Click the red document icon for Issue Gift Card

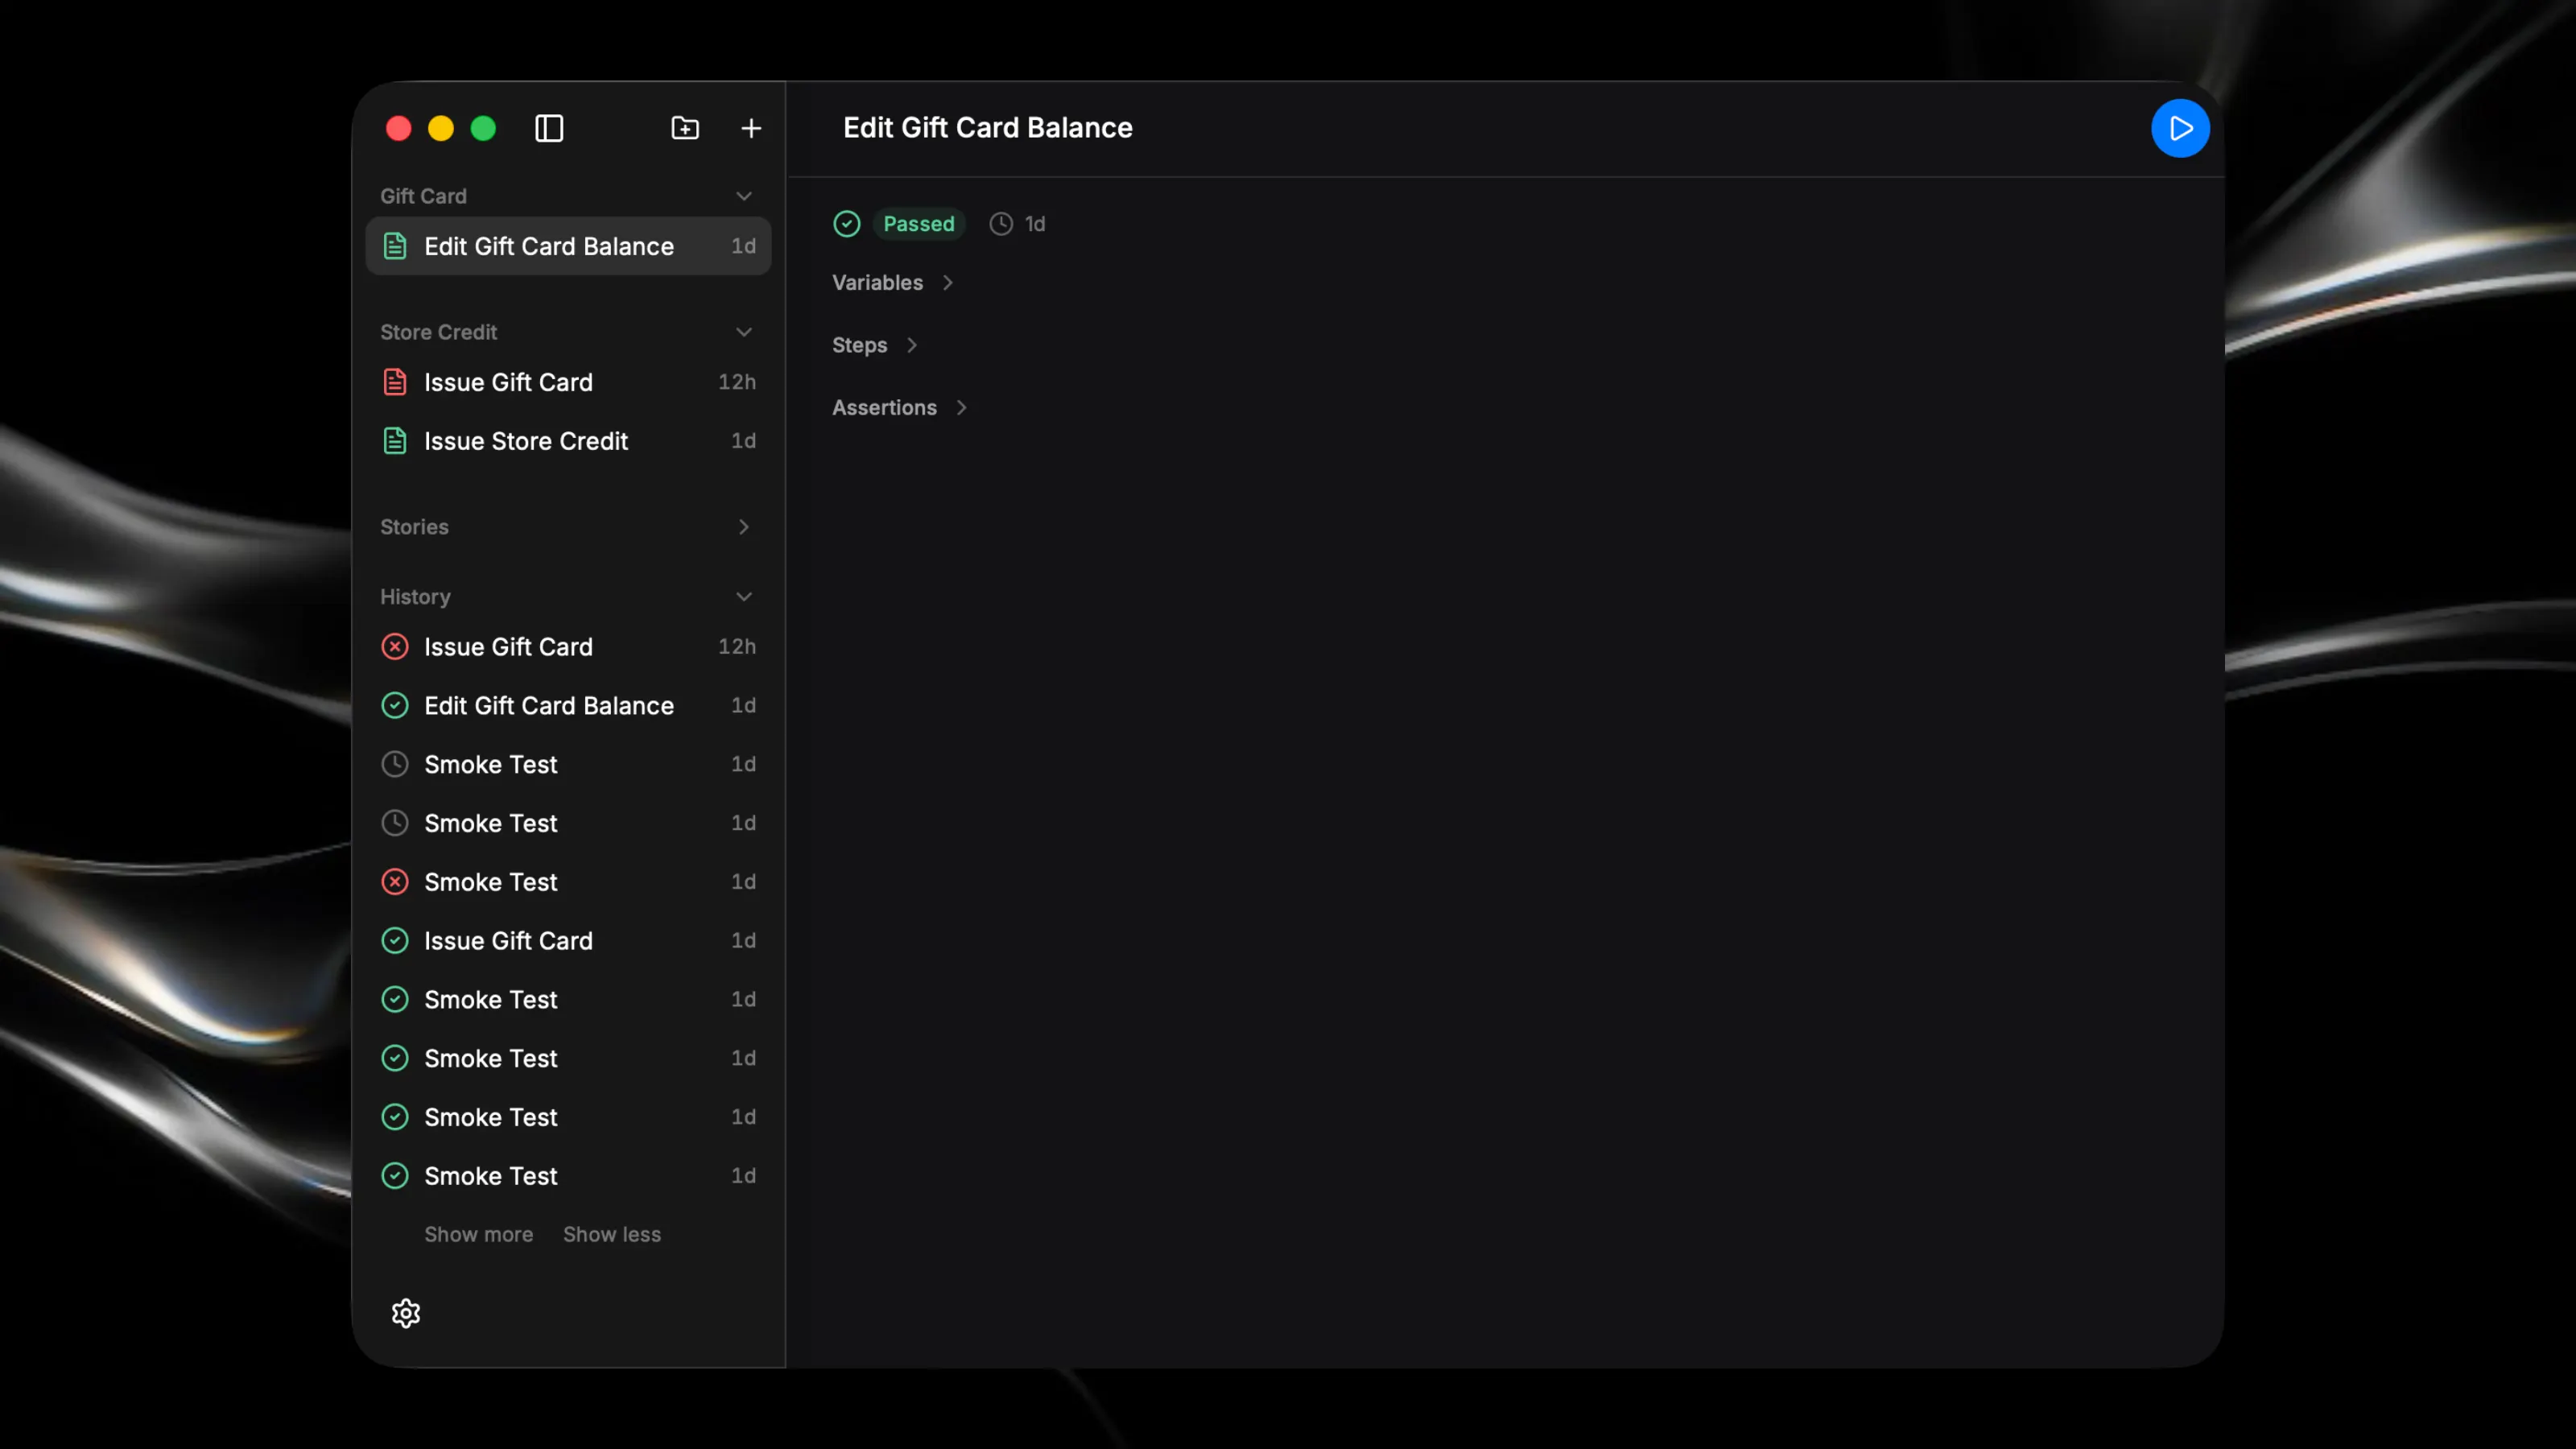coord(395,382)
